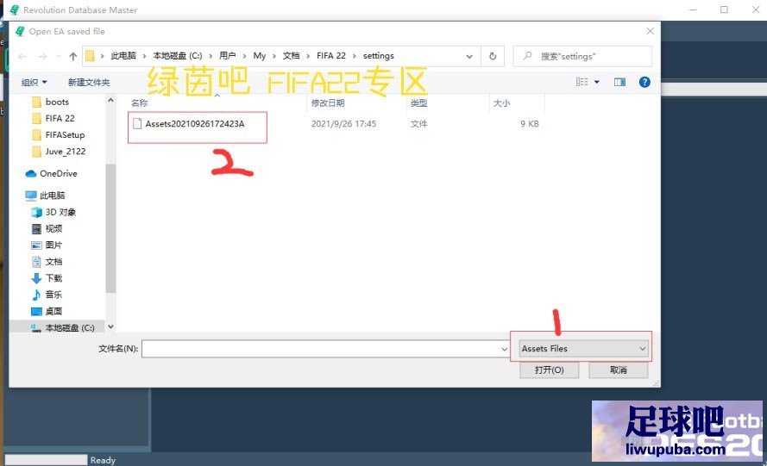The image size is (767, 466).
Task: Click the search settings field
Action: point(582,56)
